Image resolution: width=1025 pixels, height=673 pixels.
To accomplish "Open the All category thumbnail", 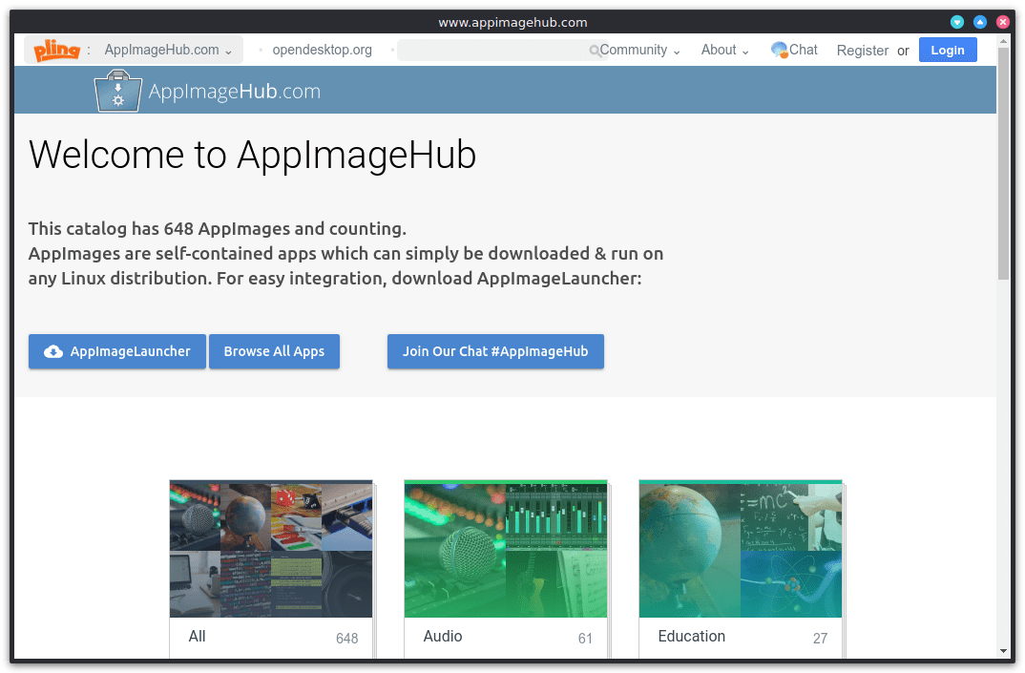I will (271, 550).
